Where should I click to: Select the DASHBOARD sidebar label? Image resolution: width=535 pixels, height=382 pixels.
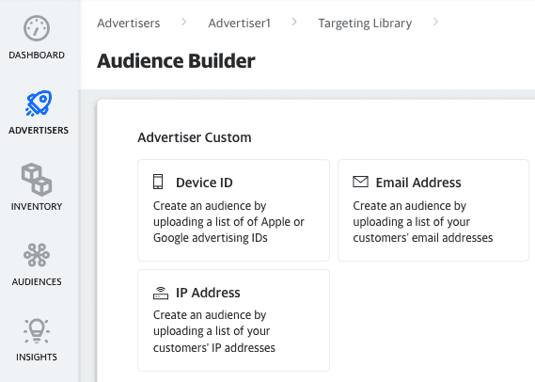[37, 55]
